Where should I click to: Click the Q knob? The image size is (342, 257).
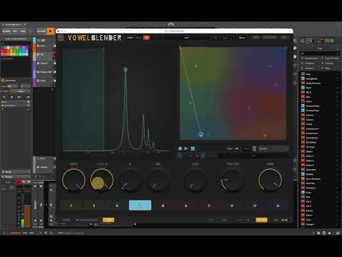130,180
